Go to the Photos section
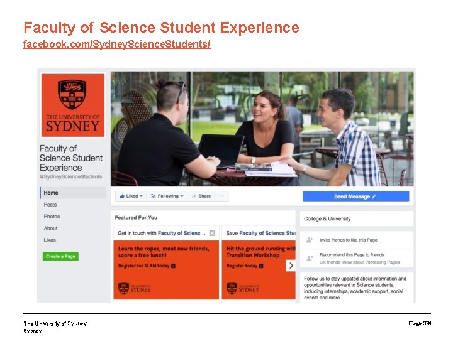This screenshot has height=339, width=453. (52, 217)
